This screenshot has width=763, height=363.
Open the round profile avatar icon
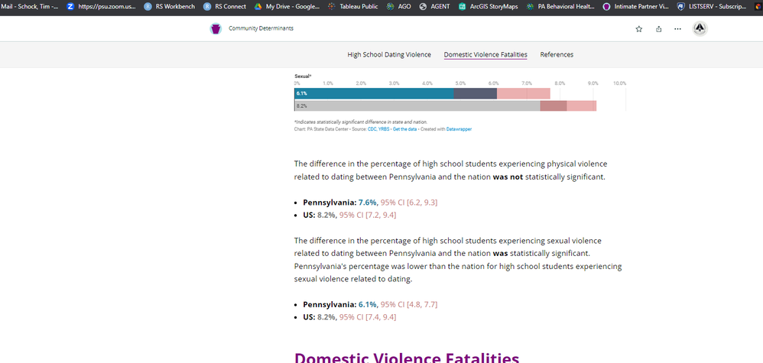pos(700,29)
